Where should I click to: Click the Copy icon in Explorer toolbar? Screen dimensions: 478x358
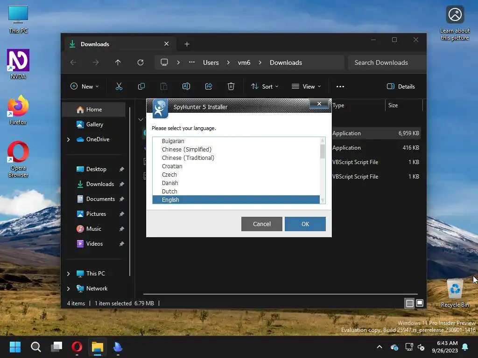141,86
